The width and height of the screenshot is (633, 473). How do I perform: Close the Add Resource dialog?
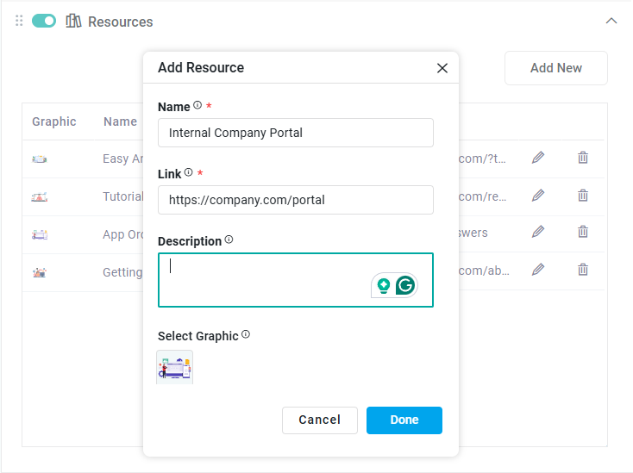pos(442,68)
